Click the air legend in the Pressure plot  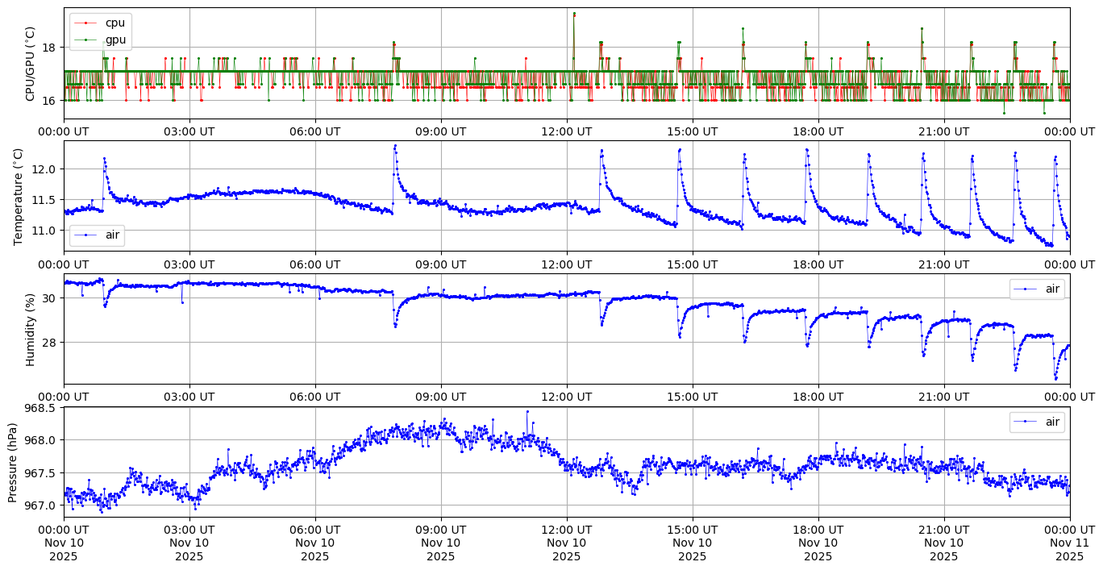(x=1037, y=422)
